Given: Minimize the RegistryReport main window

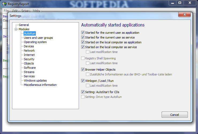Looking at the screenshot, I should (173, 3).
